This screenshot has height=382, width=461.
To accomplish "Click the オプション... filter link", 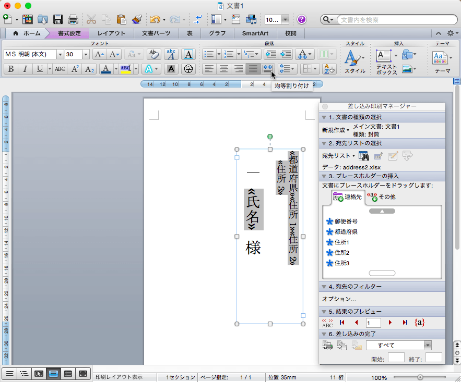I will coord(339,299).
